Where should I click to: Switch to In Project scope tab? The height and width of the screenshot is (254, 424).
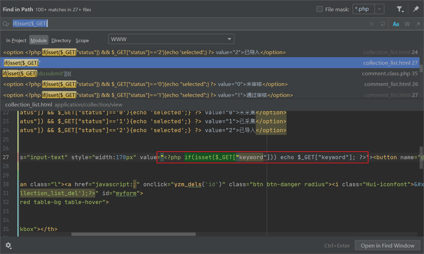pyautogui.click(x=16, y=40)
